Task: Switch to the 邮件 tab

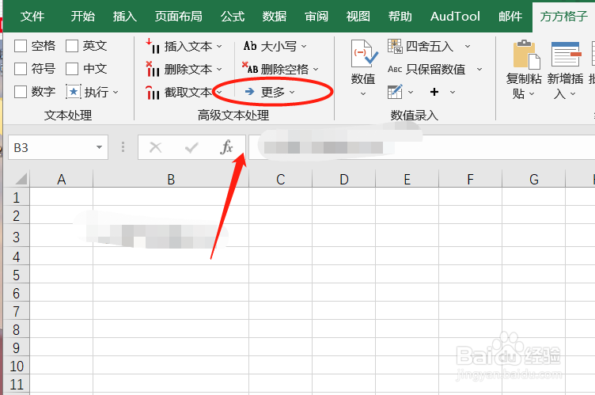Action: (510, 17)
